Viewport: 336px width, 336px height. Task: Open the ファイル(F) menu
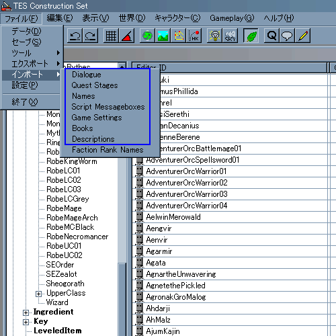coord(21,18)
